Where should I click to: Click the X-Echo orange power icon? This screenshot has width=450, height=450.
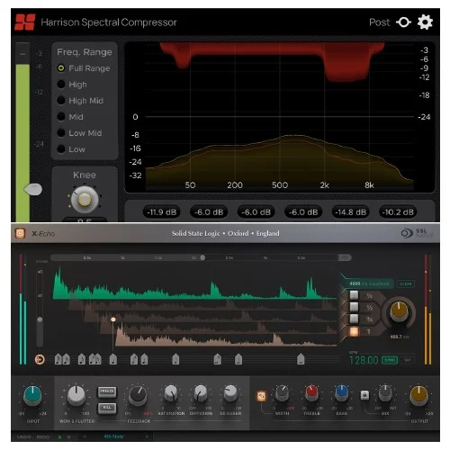20,233
